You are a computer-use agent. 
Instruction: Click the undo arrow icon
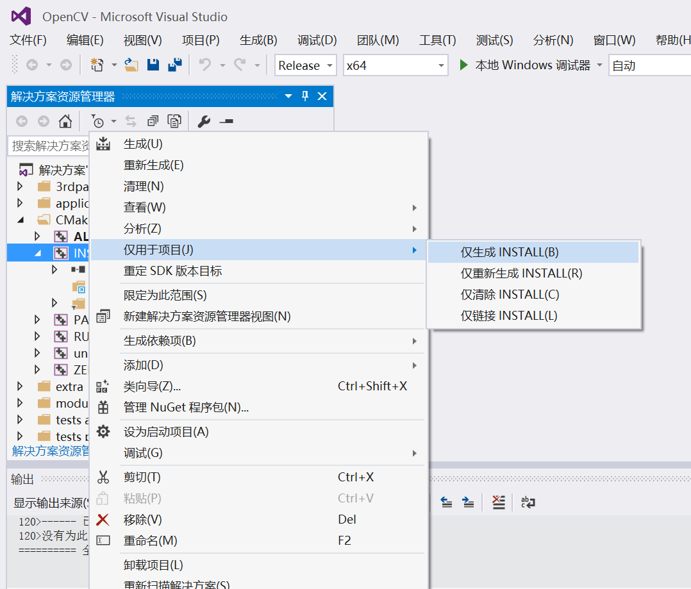[205, 65]
